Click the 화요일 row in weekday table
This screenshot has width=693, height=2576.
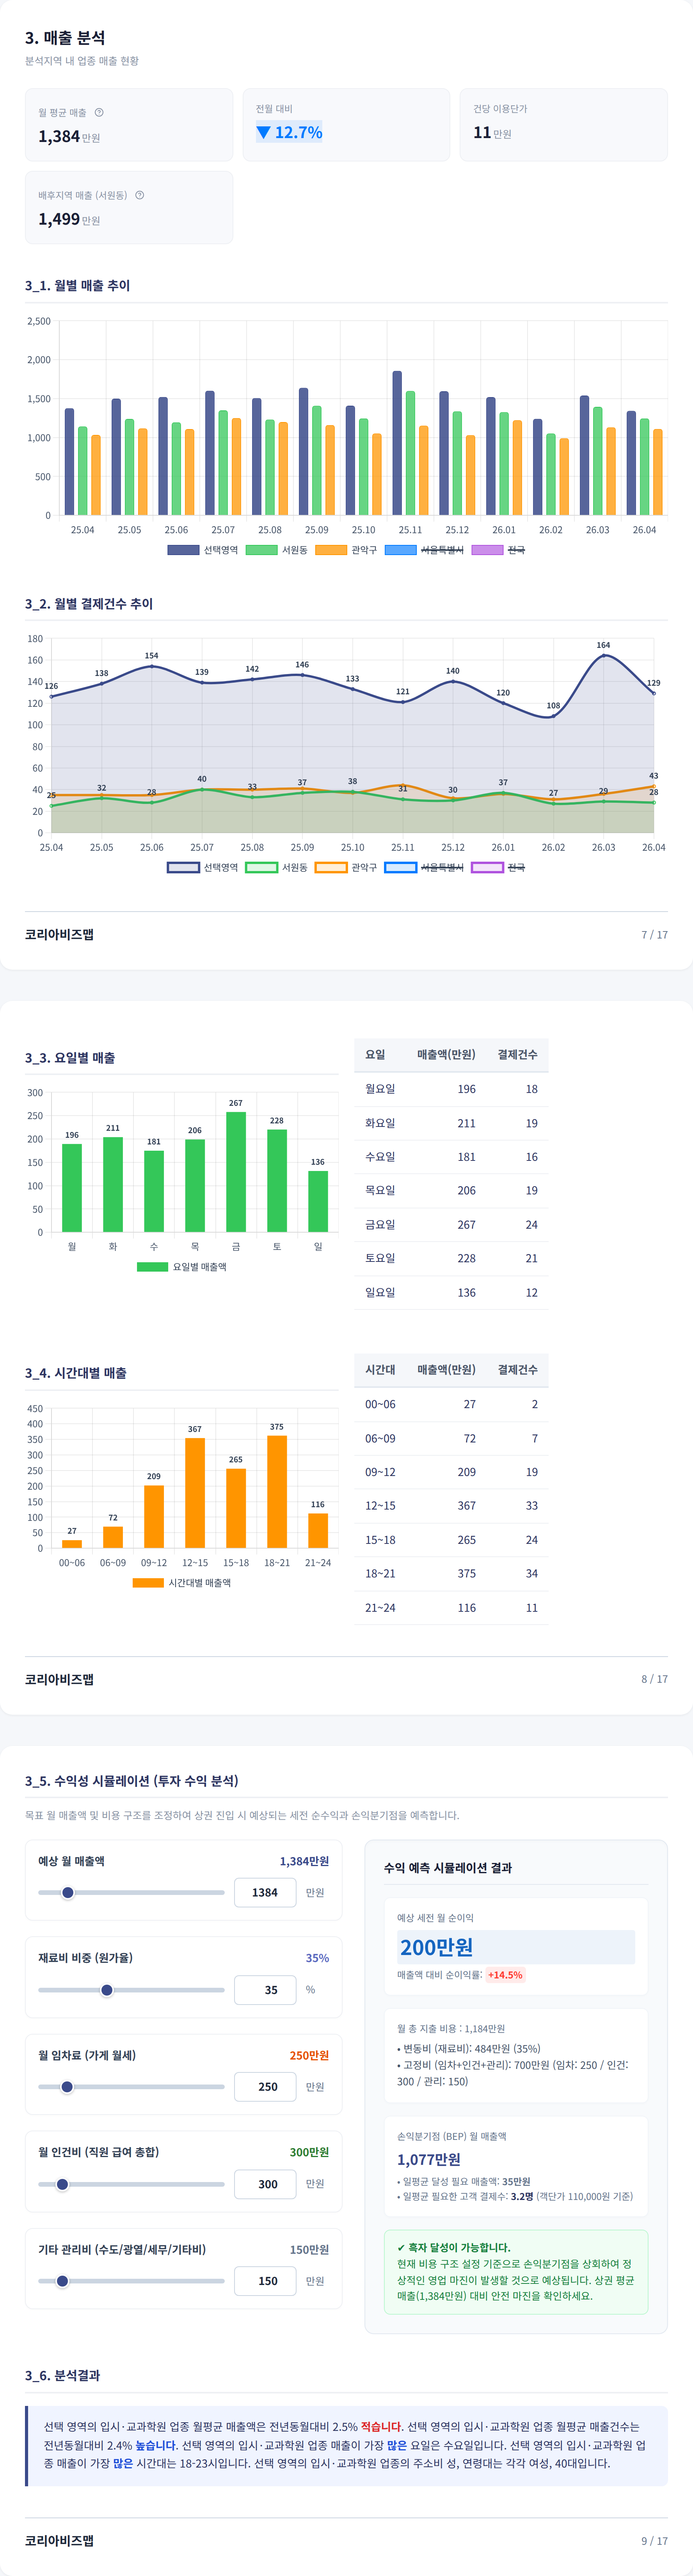point(451,1123)
